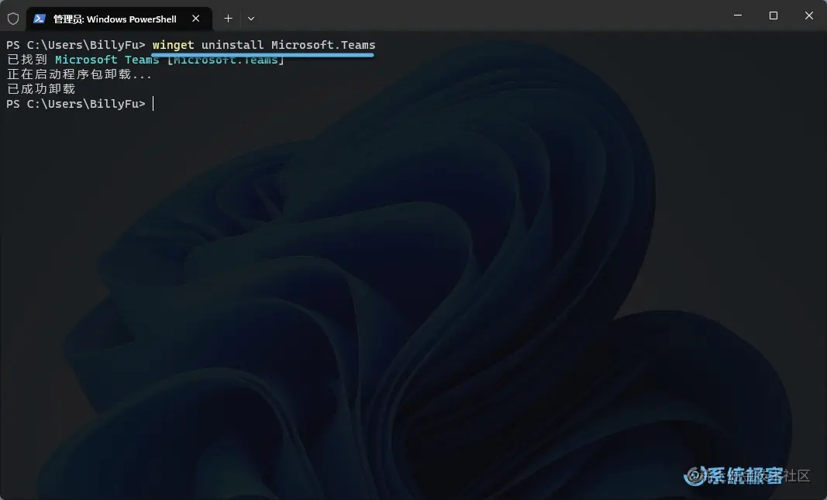
Task: Click the 已成功卸载 output line
Action: [41, 89]
